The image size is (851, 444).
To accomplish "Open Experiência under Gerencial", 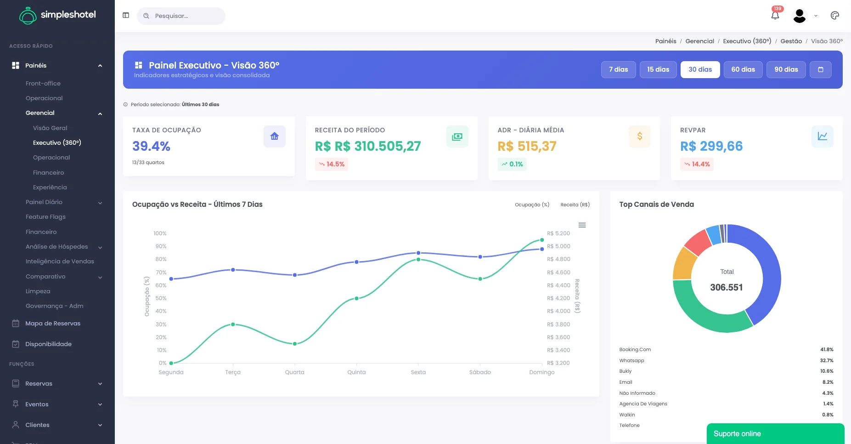I will [x=50, y=187].
